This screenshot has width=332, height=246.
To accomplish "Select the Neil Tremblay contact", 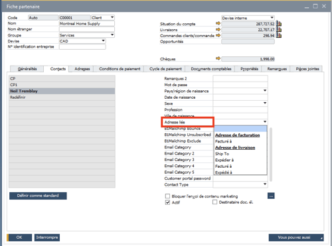I will click(62, 91).
